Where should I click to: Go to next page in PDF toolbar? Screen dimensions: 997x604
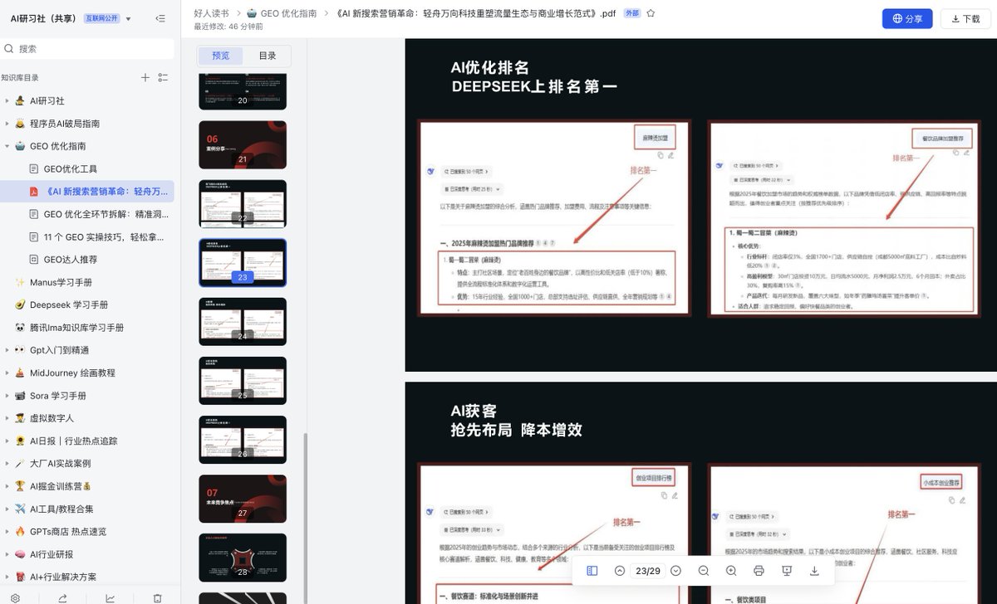pyautogui.click(x=675, y=571)
